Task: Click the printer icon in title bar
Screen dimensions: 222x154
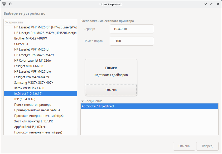Action: pyautogui.click(x=4, y=4)
